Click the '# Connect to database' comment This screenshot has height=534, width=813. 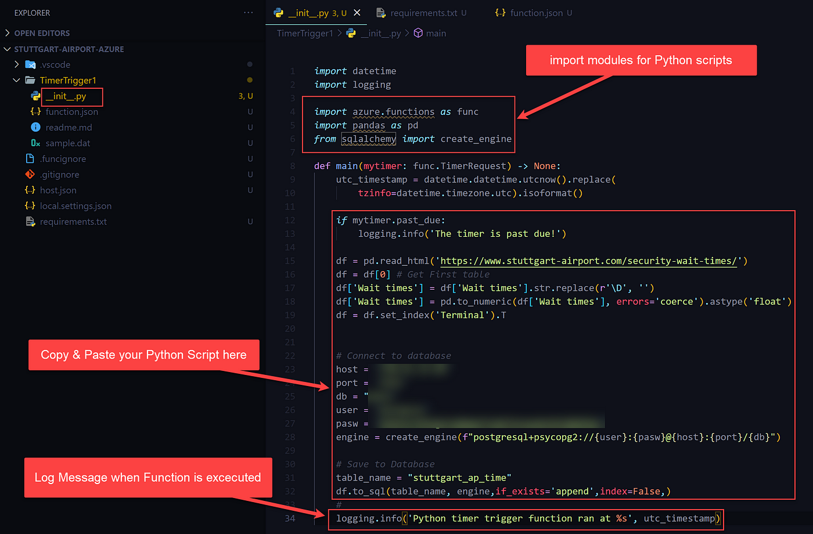[x=394, y=356]
